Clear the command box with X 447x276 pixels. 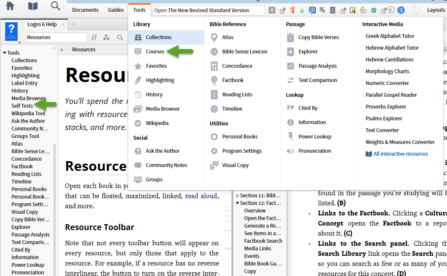click(272, 10)
